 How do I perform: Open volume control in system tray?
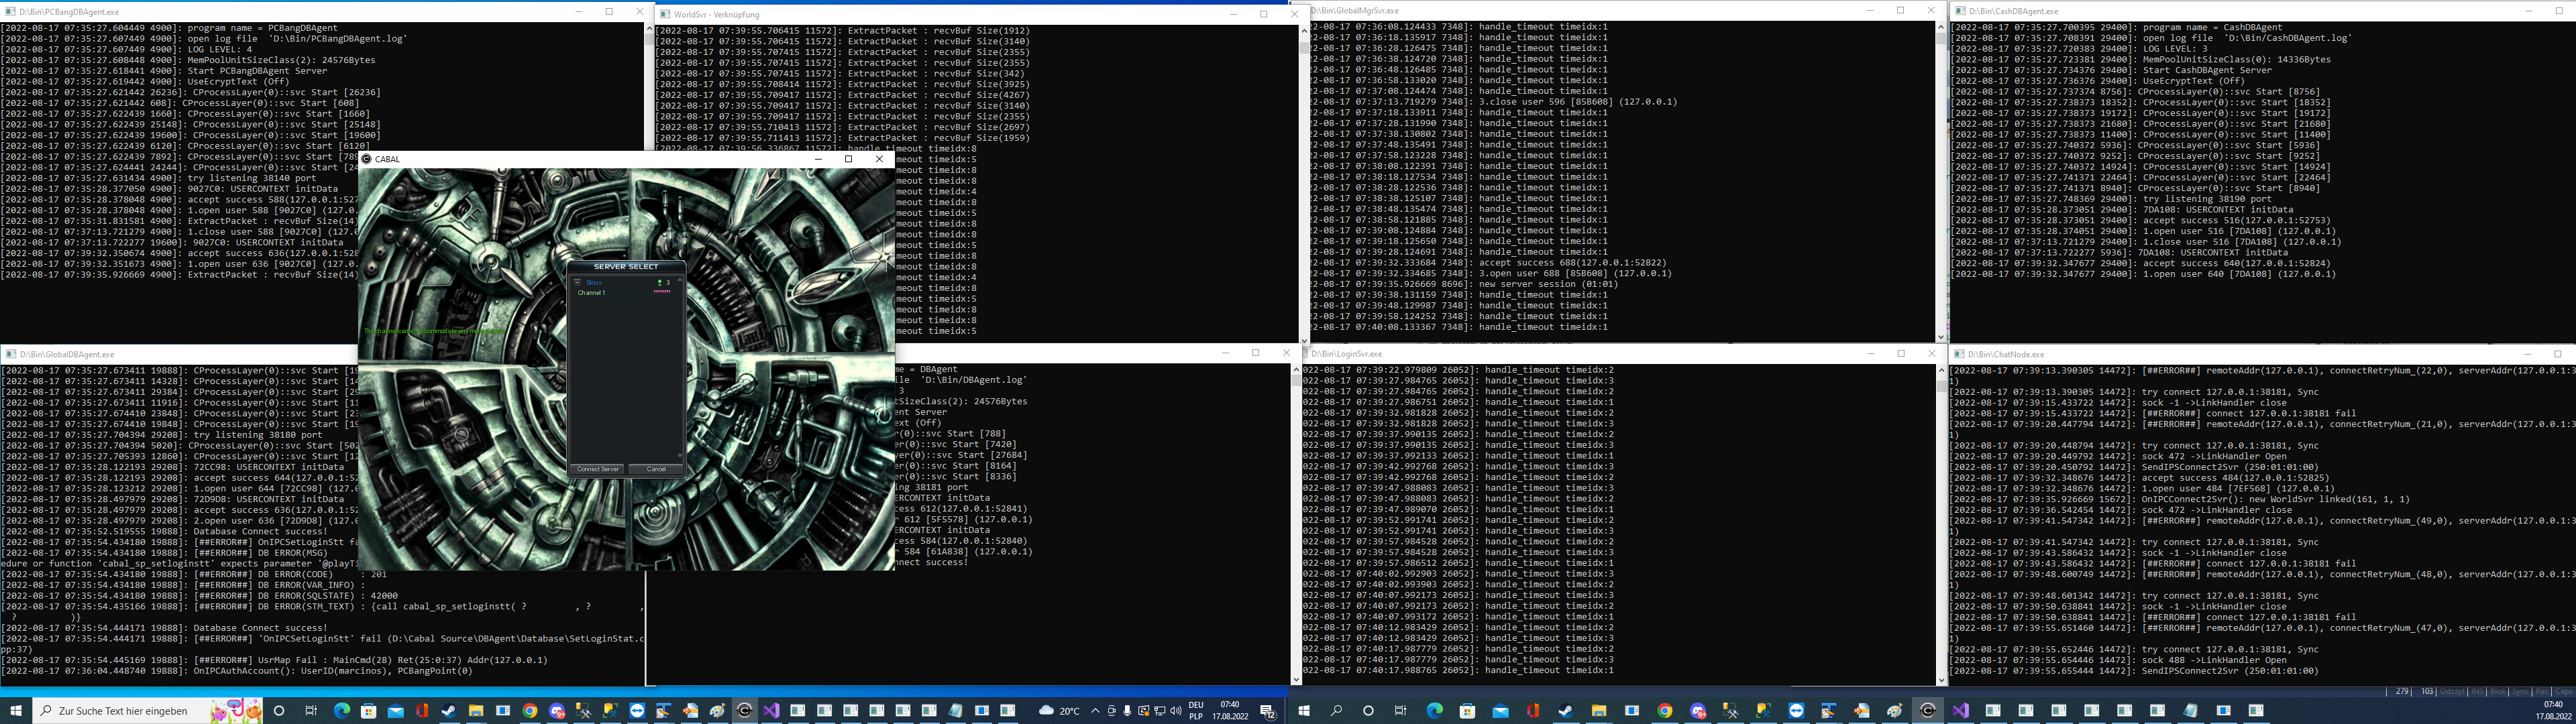coord(1176,711)
